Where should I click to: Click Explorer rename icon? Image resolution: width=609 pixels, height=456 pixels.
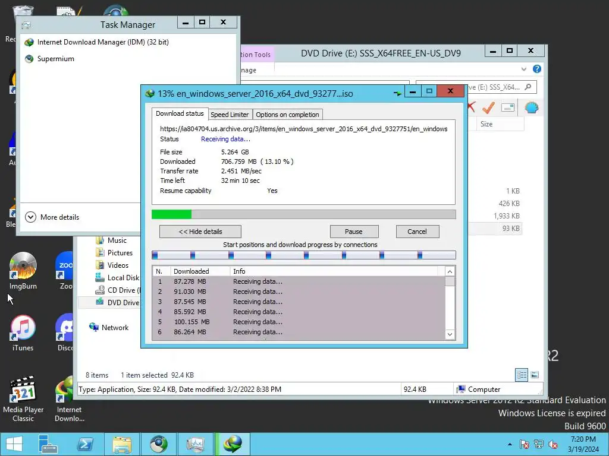(508, 107)
